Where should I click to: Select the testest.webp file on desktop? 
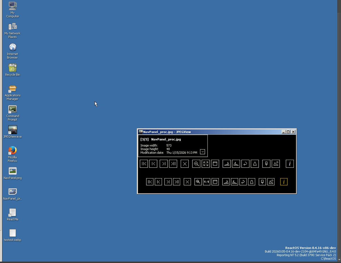point(13,235)
